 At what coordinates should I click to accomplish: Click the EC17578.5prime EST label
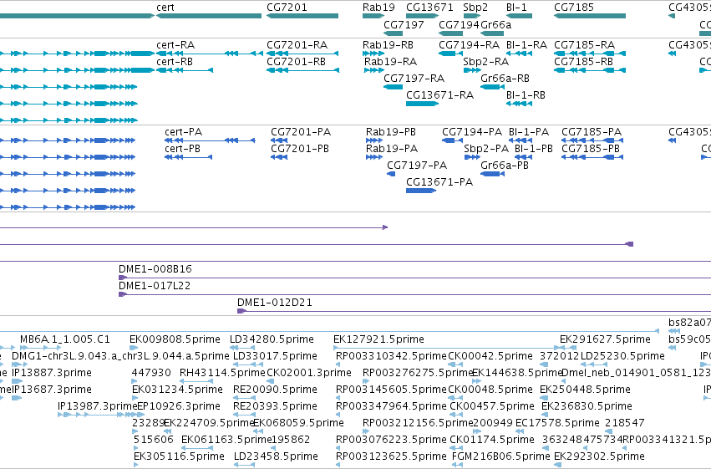[557, 423]
